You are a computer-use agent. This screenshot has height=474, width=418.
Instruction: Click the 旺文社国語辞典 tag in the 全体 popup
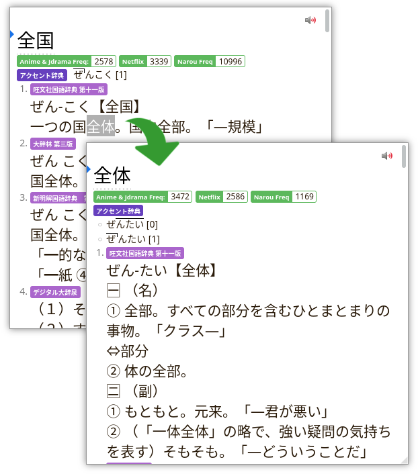[x=144, y=254]
